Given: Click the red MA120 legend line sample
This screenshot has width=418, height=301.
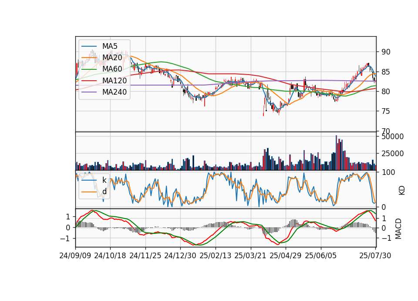Looking at the screenshot, I should tap(89, 81).
